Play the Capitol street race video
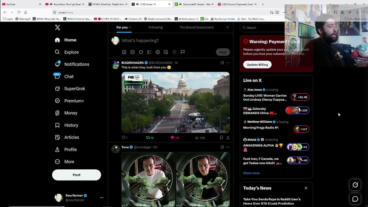Image resolution: width=368 pixels, height=207 pixels. click(x=176, y=102)
